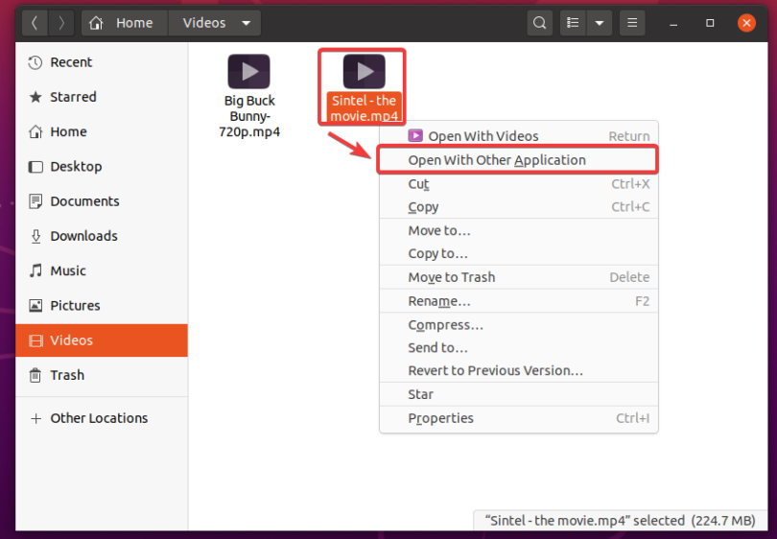Open Properties from the context menu

pyautogui.click(x=519, y=418)
